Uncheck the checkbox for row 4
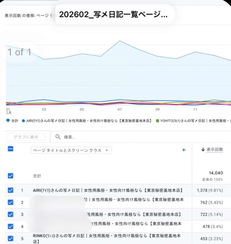This screenshot has width=231, height=244. 10,226
